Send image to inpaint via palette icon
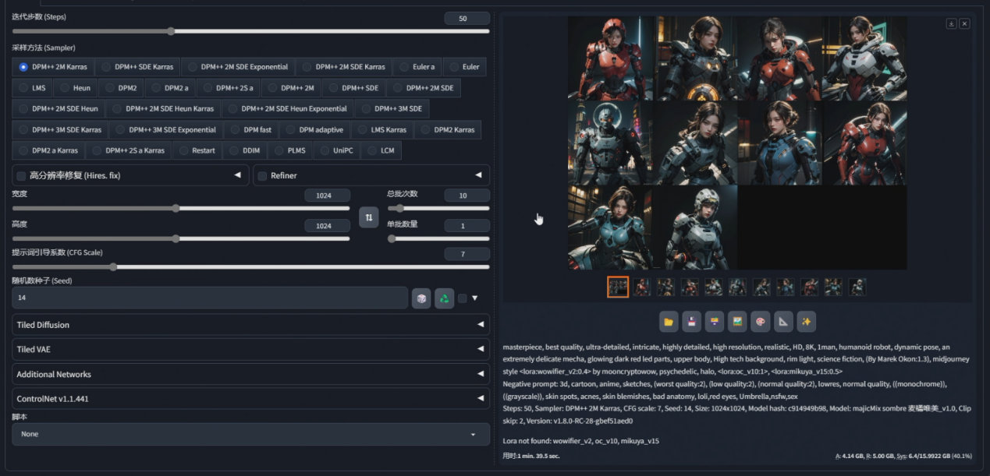 point(760,321)
